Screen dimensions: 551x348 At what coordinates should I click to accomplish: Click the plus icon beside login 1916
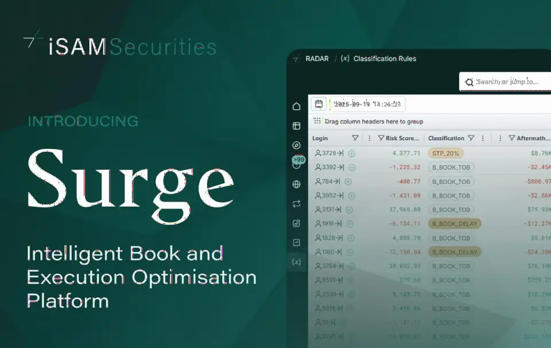pos(350,223)
